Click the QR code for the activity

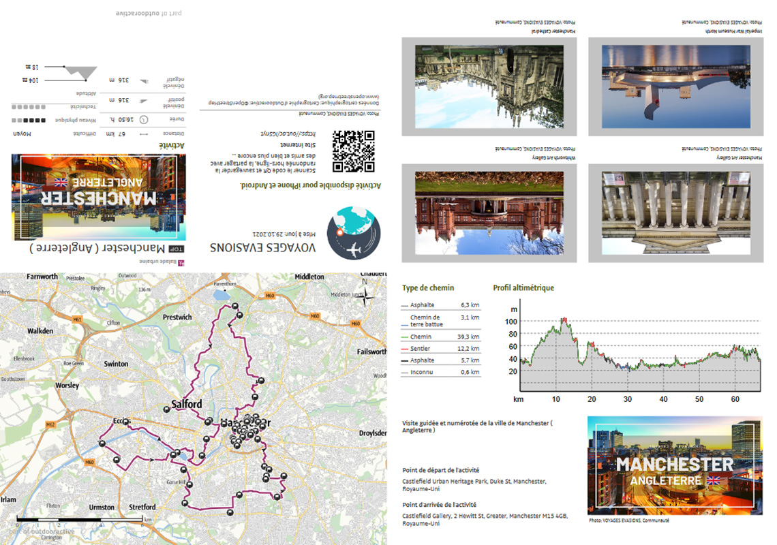pos(353,152)
